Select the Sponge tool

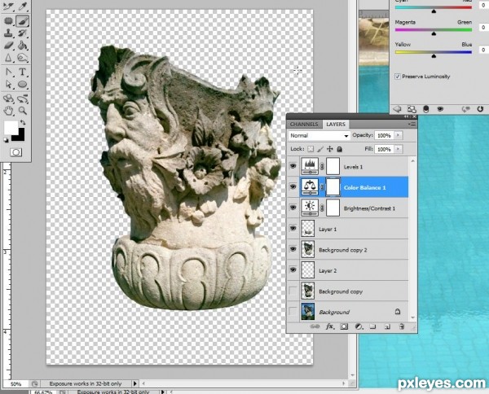(x=23, y=58)
